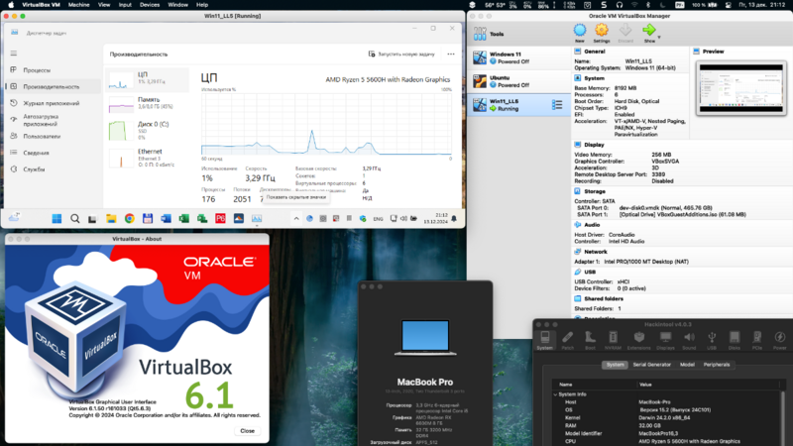
Task: Open Word from guest taskbar
Action: pyautogui.click(x=166, y=218)
